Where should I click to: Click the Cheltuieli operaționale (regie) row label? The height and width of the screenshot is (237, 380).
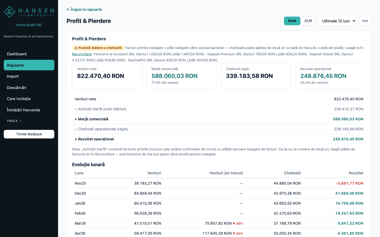(x=101, y=129)
